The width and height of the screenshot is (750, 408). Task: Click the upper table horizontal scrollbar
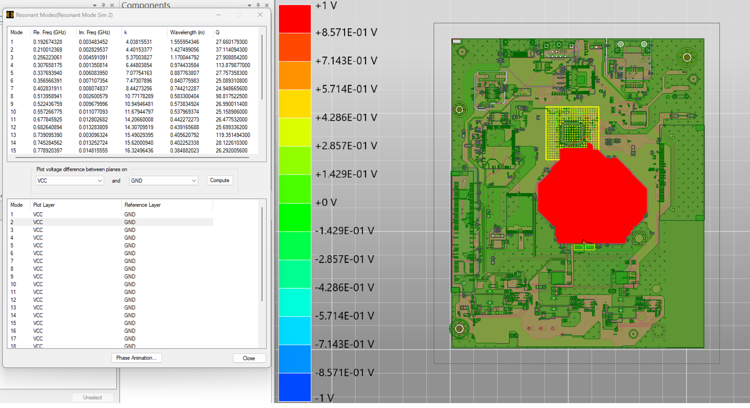pyautogui.click(x=132, y=157)
